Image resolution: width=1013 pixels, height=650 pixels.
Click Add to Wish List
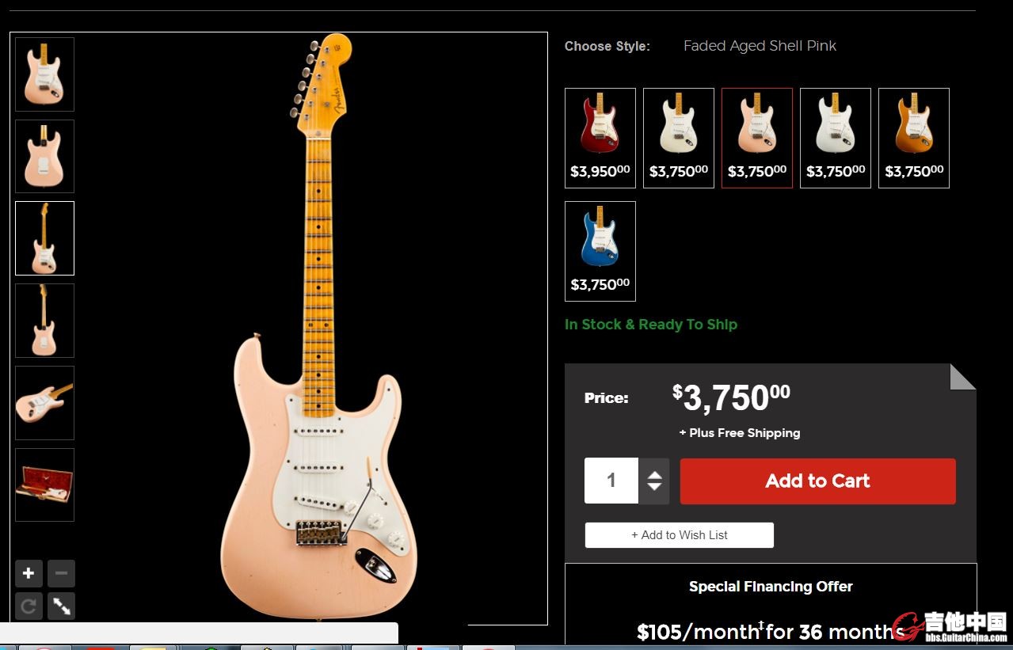(x=680, y=535)
